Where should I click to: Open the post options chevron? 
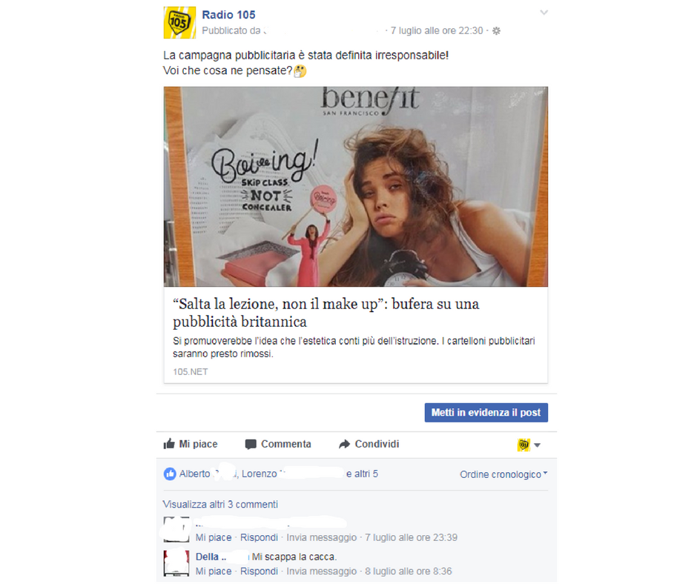click(x=544, y=13)
